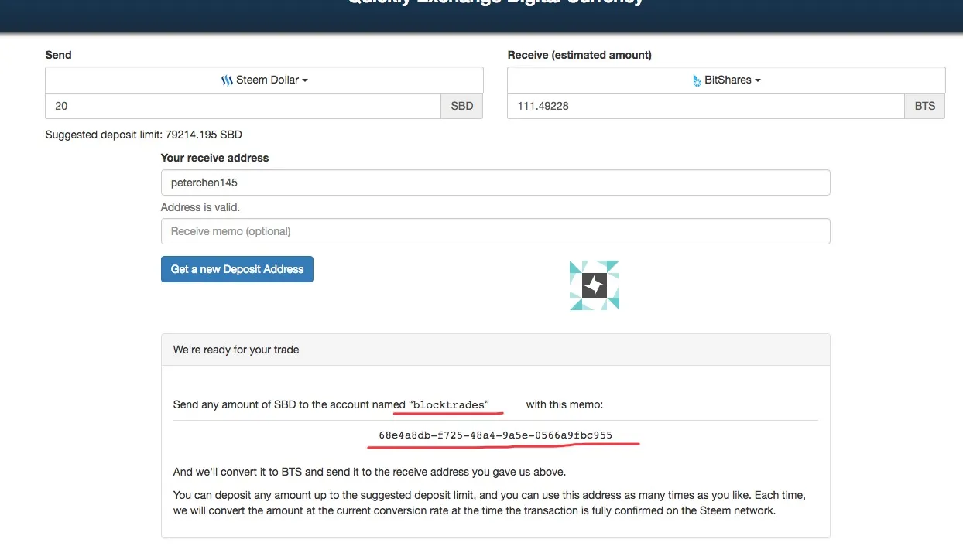The image size is (963, 546).
Task: Click the SBD unit label
Action: pos(462,106)
